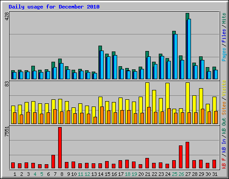Click the orange sites bar for day 31
The image size is (229, 179).
pos(216,117)
